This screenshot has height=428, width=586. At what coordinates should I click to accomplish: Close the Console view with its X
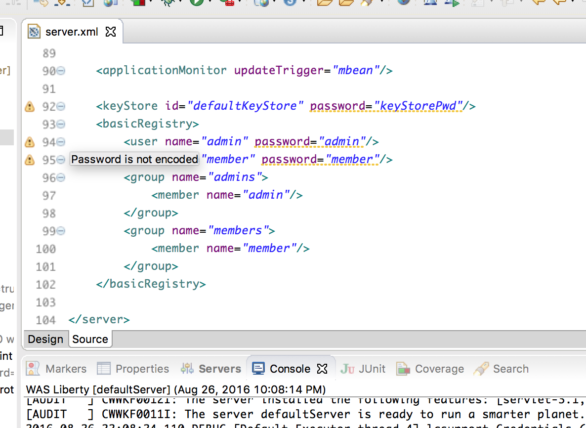(x=323, y=369)
